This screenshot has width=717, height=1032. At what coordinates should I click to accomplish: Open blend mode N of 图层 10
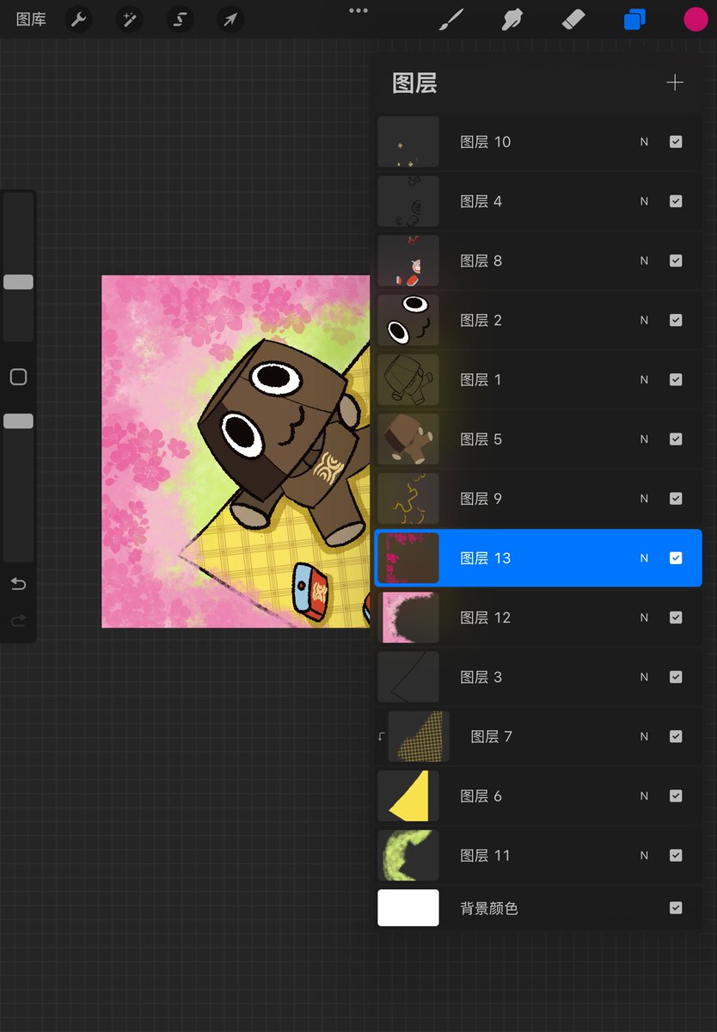[644, 142]
